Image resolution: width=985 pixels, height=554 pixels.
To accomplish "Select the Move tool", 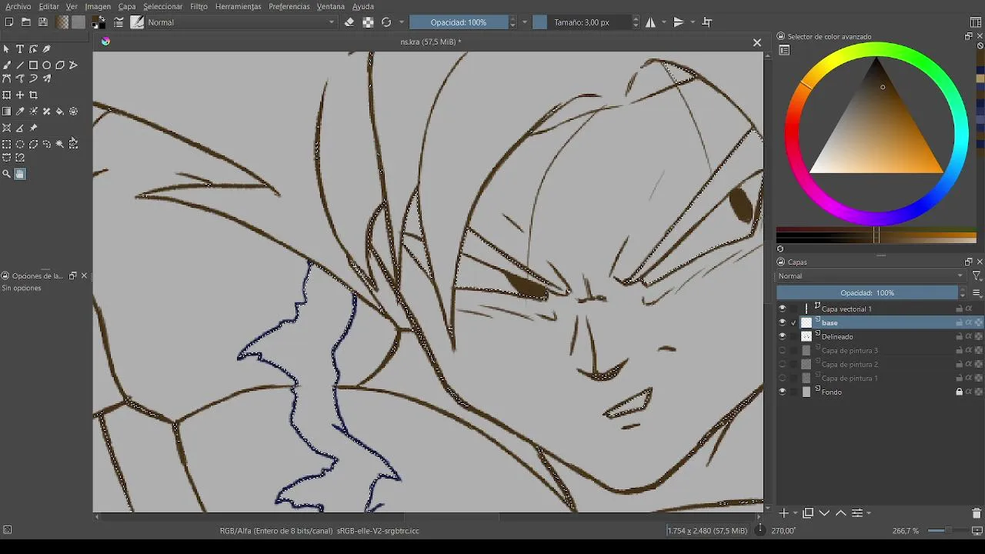I will (20, 95).
